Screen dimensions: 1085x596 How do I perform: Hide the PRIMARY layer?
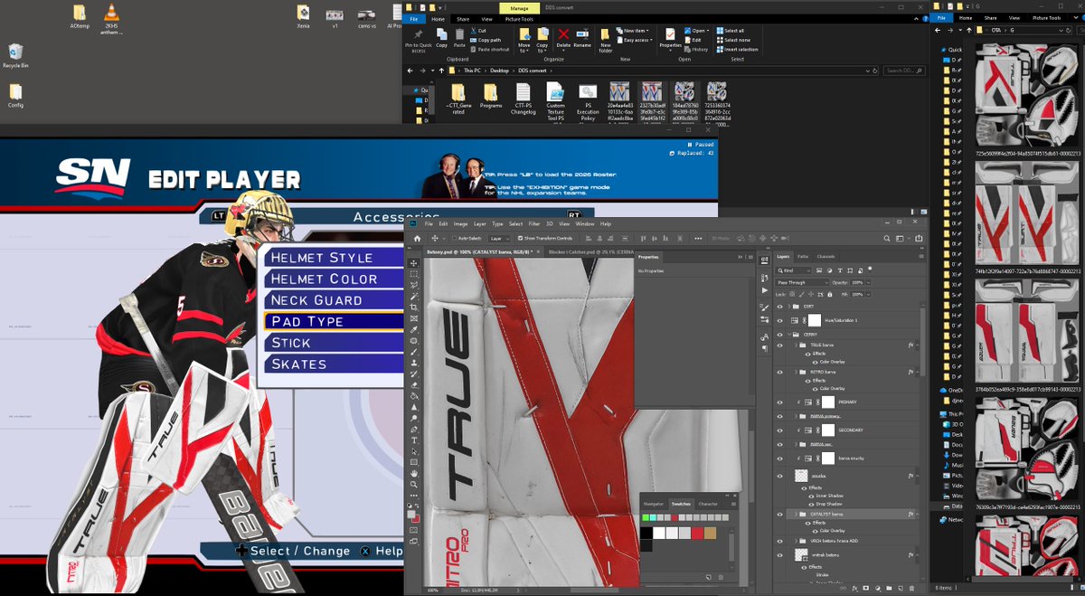[780, 402]
